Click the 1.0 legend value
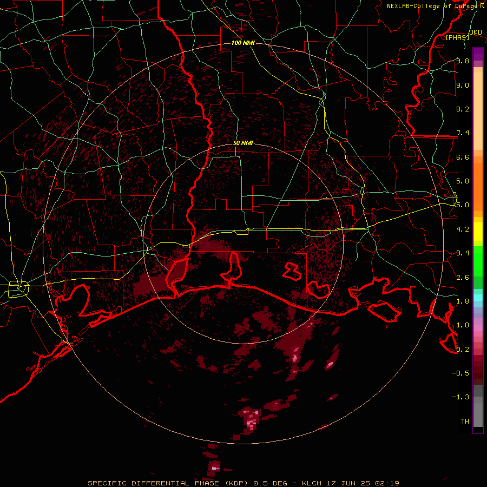487x487 pixels. [463, 325]
